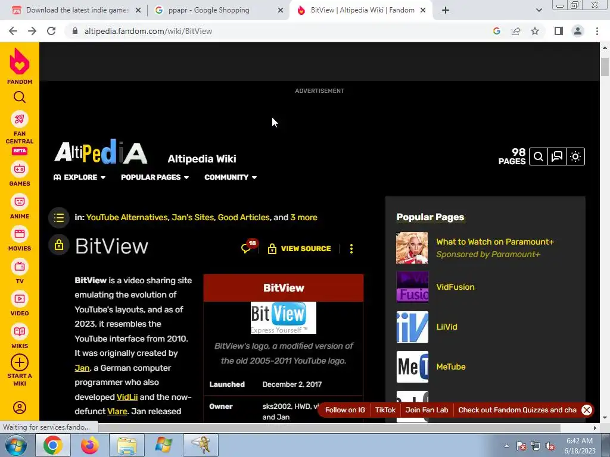610x457 pixels.
Task: Open Good Articles category link
Action: (244, 217)
